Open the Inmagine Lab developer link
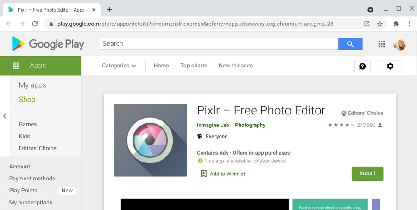Screen dimensions: 417x210 click(x=213, y=125)
